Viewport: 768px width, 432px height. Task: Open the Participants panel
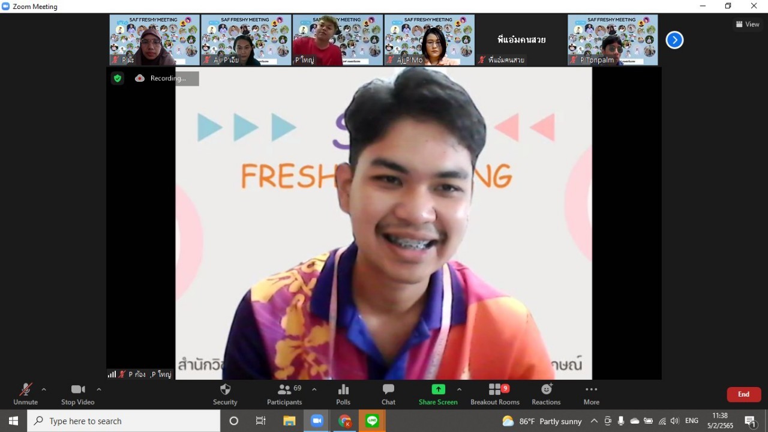point(285,394)
